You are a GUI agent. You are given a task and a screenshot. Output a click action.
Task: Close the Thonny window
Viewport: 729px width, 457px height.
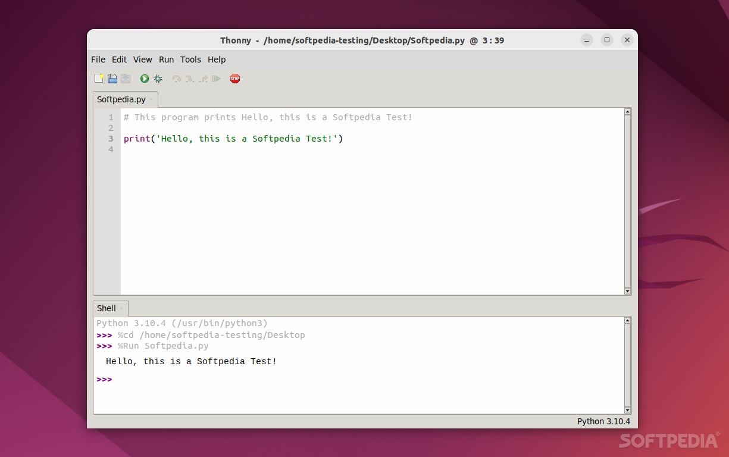click(627, 40)
